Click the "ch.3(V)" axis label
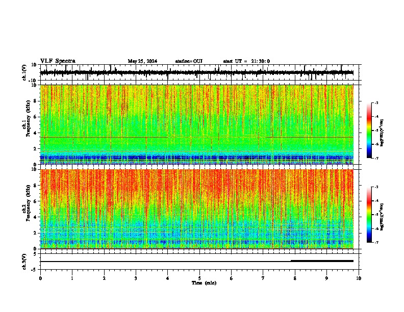Image resolution: width=404 pixels, height=312 pixels. coord(24,262)
